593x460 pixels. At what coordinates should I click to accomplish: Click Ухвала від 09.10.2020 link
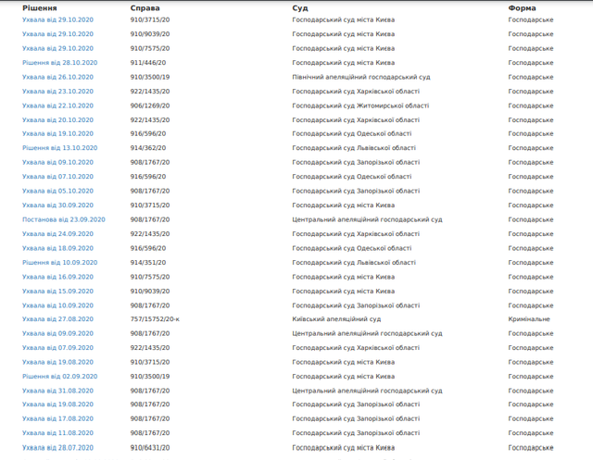(x=57, y=163)
